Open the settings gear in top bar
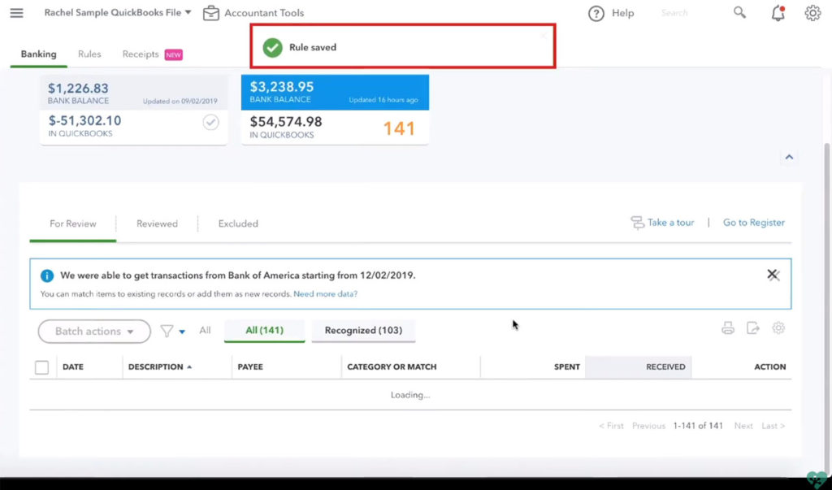Viewport: 832px width, 490px height. [x=812, y=13]
